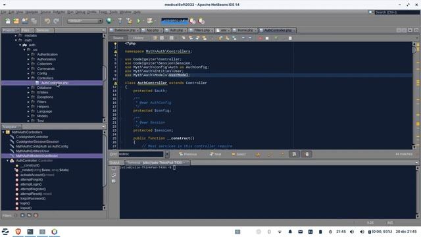Viewport: 421px width, 237px height.
Task: Click the Stop Macro Recording square icon
Action: (x=267, y=38)
